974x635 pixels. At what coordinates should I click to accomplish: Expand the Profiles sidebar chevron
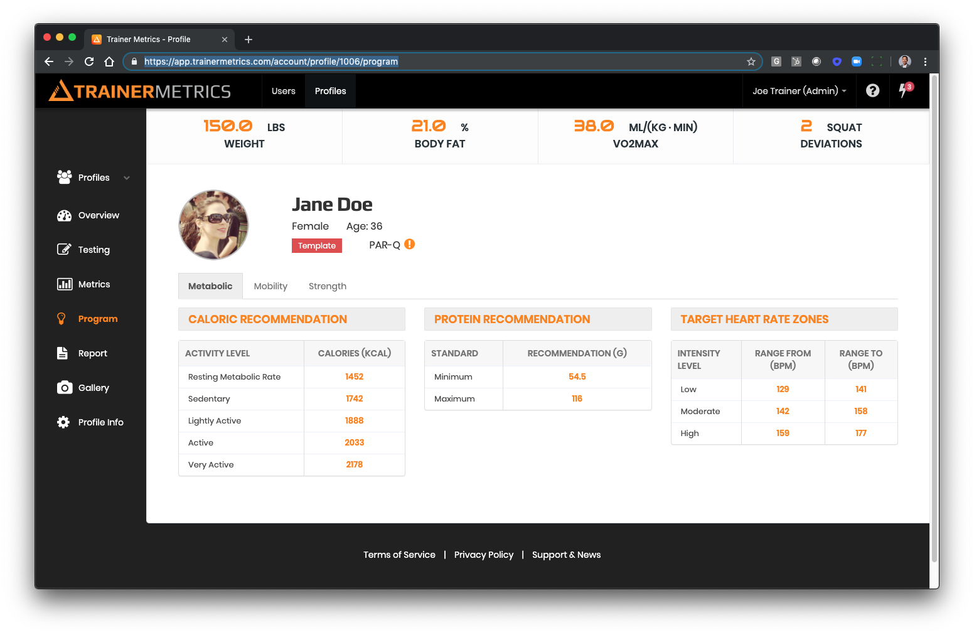(127, 178)
